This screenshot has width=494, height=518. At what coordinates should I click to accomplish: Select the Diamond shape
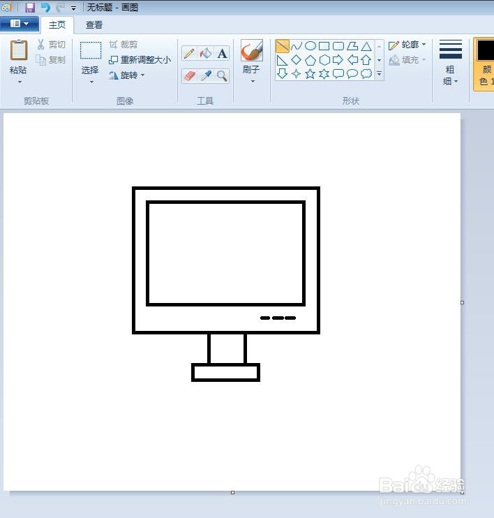297,60
